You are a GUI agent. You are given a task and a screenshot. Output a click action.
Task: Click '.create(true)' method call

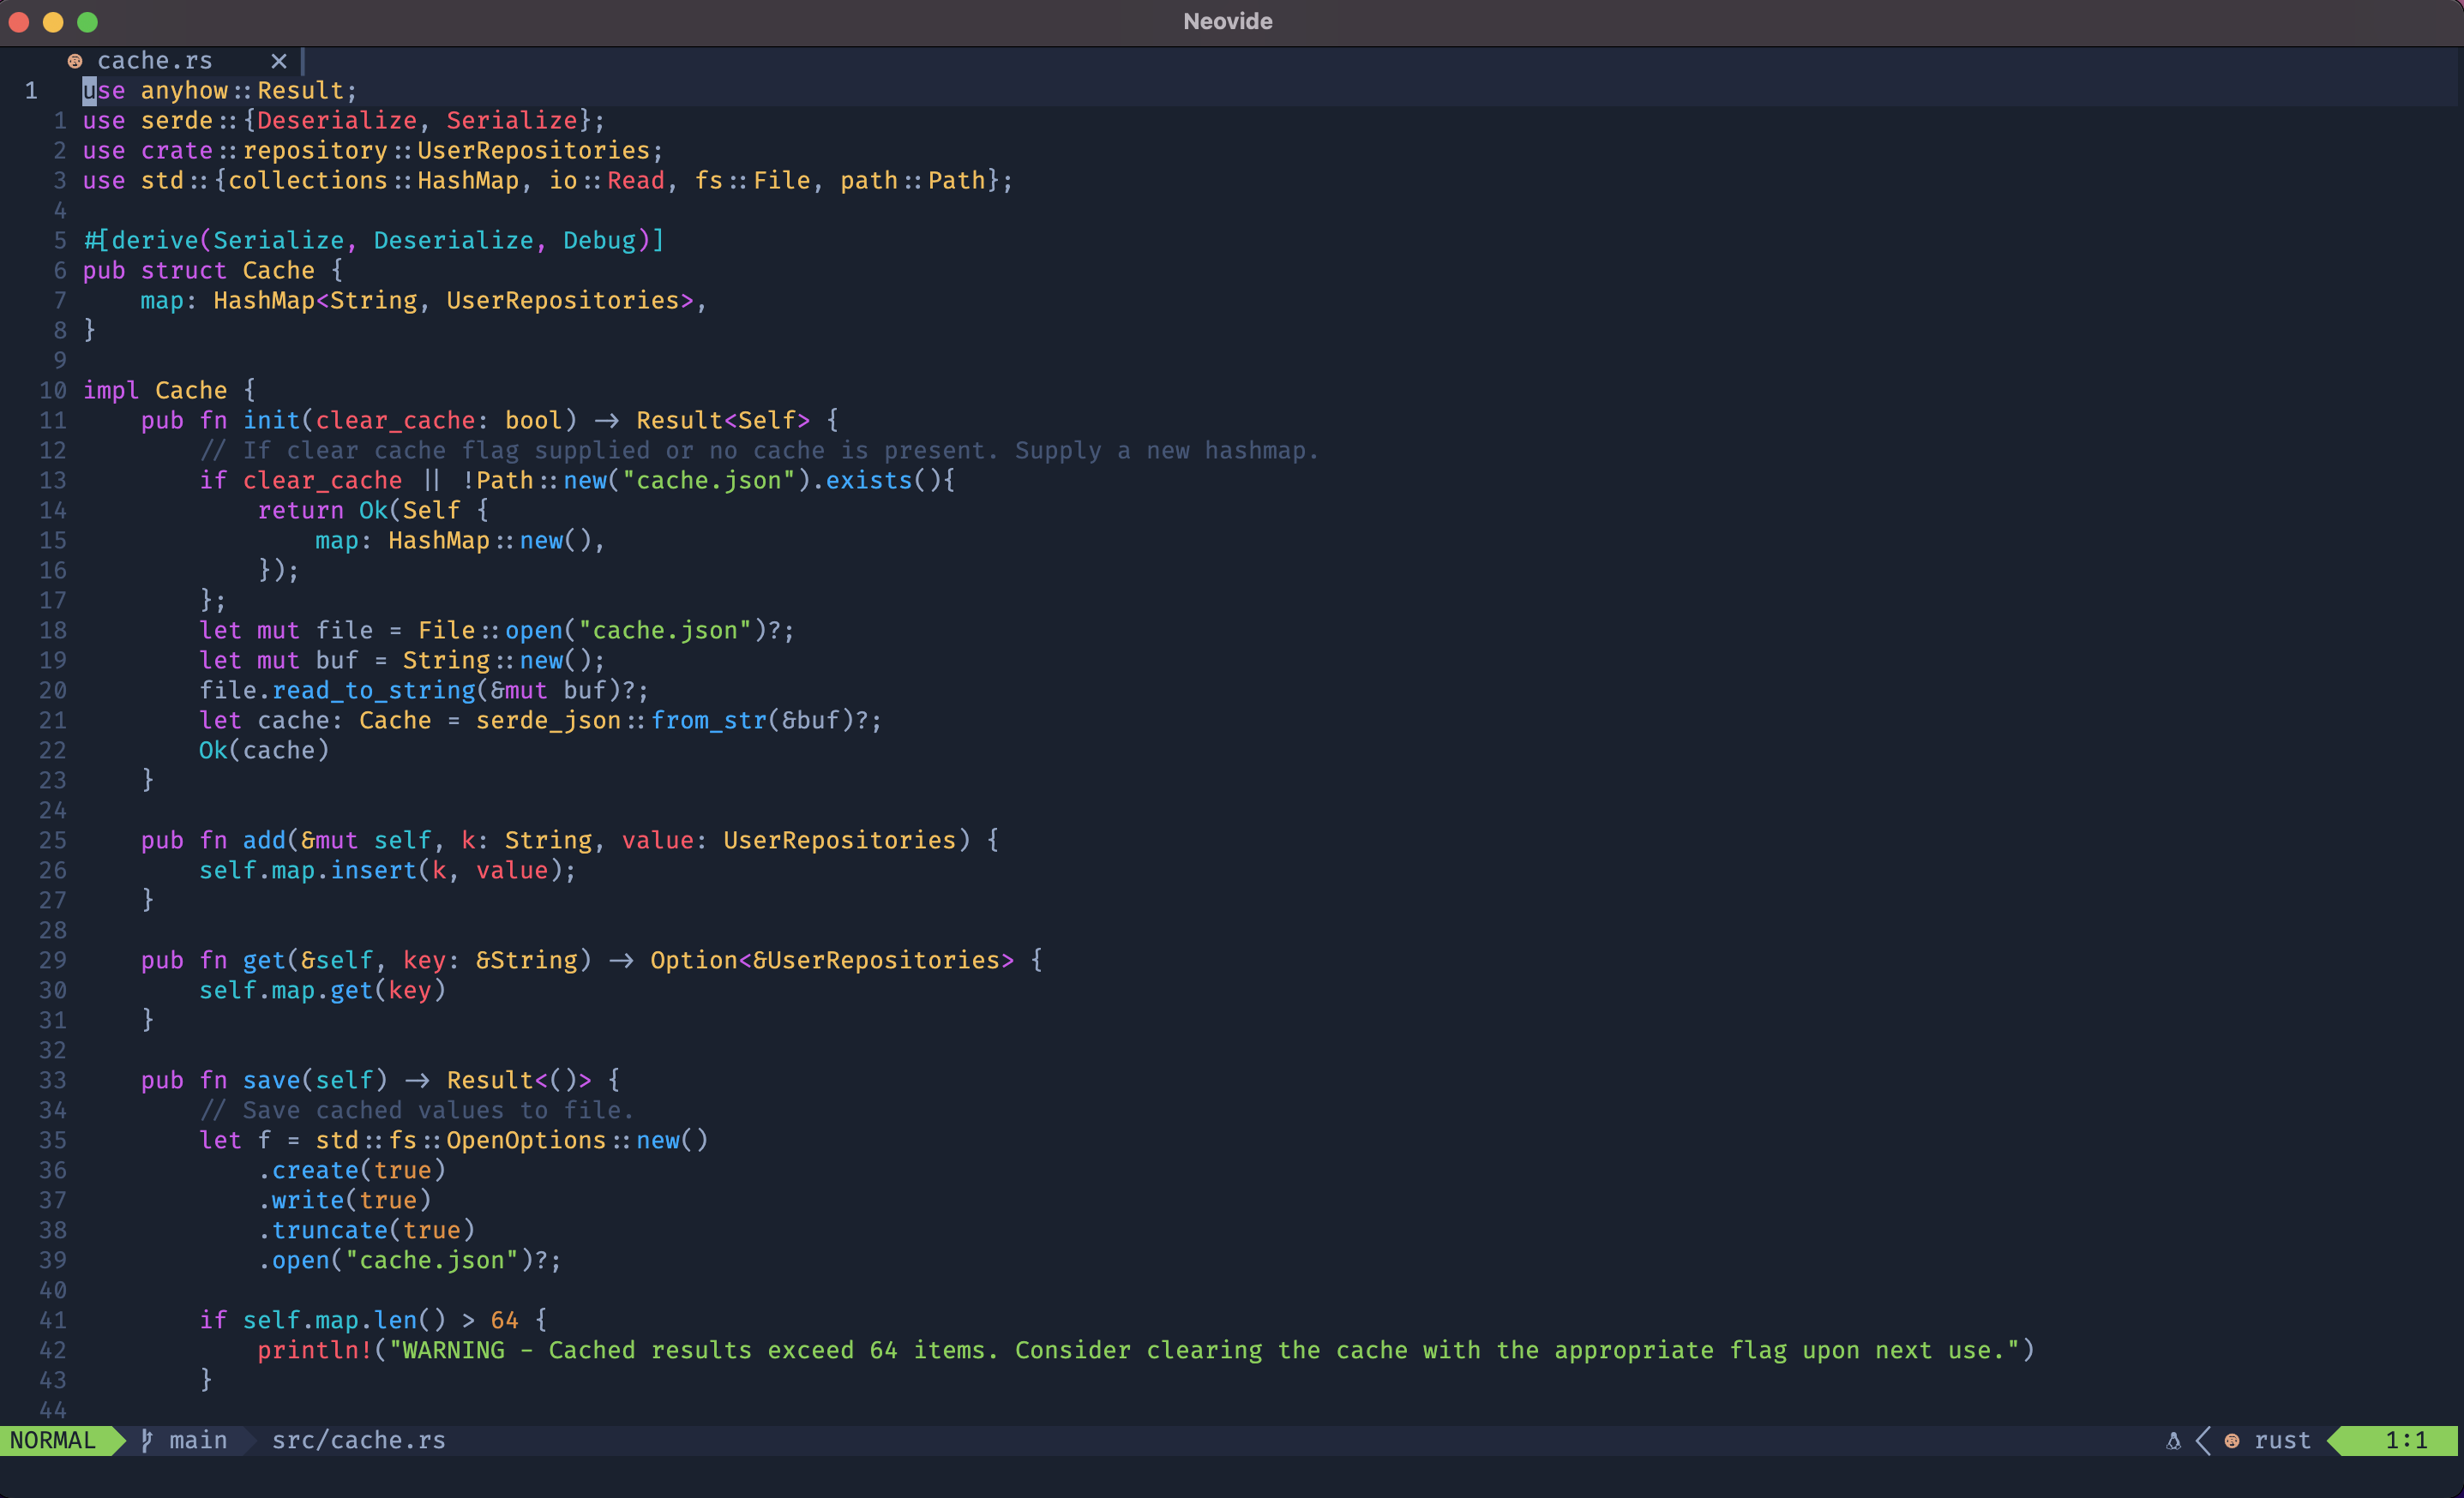(352, 1171)
